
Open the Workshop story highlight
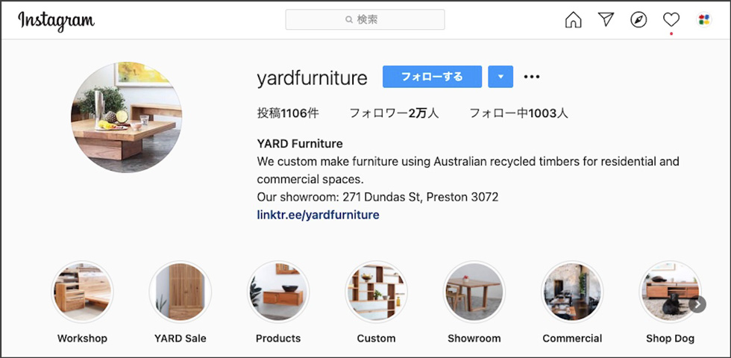point(82,292)
